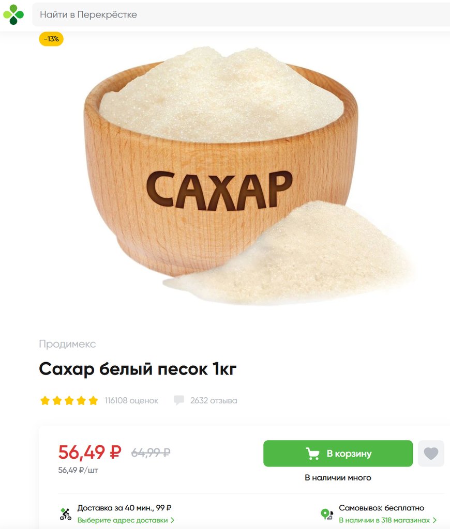Toggle the heart favorite button
This screenshot has height=529, width=450.
431,454
